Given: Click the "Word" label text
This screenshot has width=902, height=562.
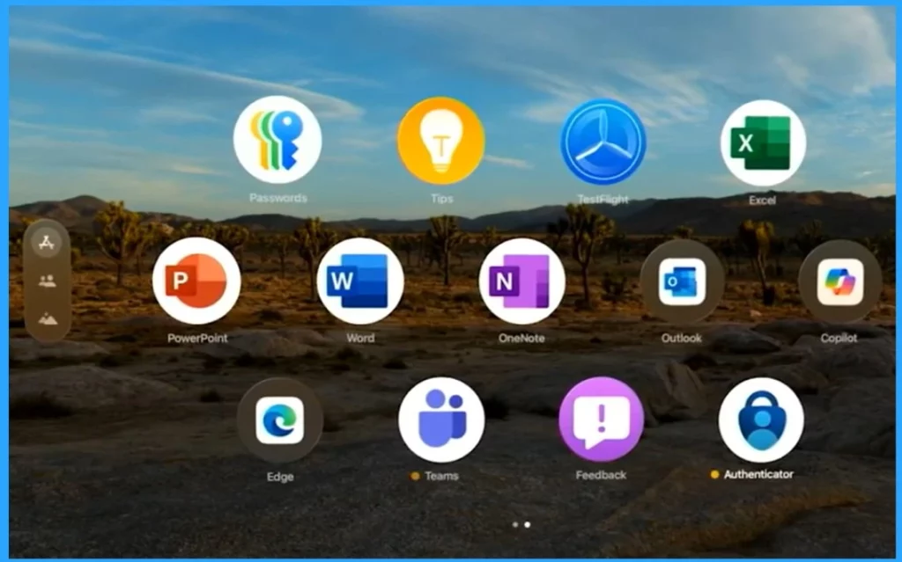Looking at the screenshot, I should click(360, 338).
